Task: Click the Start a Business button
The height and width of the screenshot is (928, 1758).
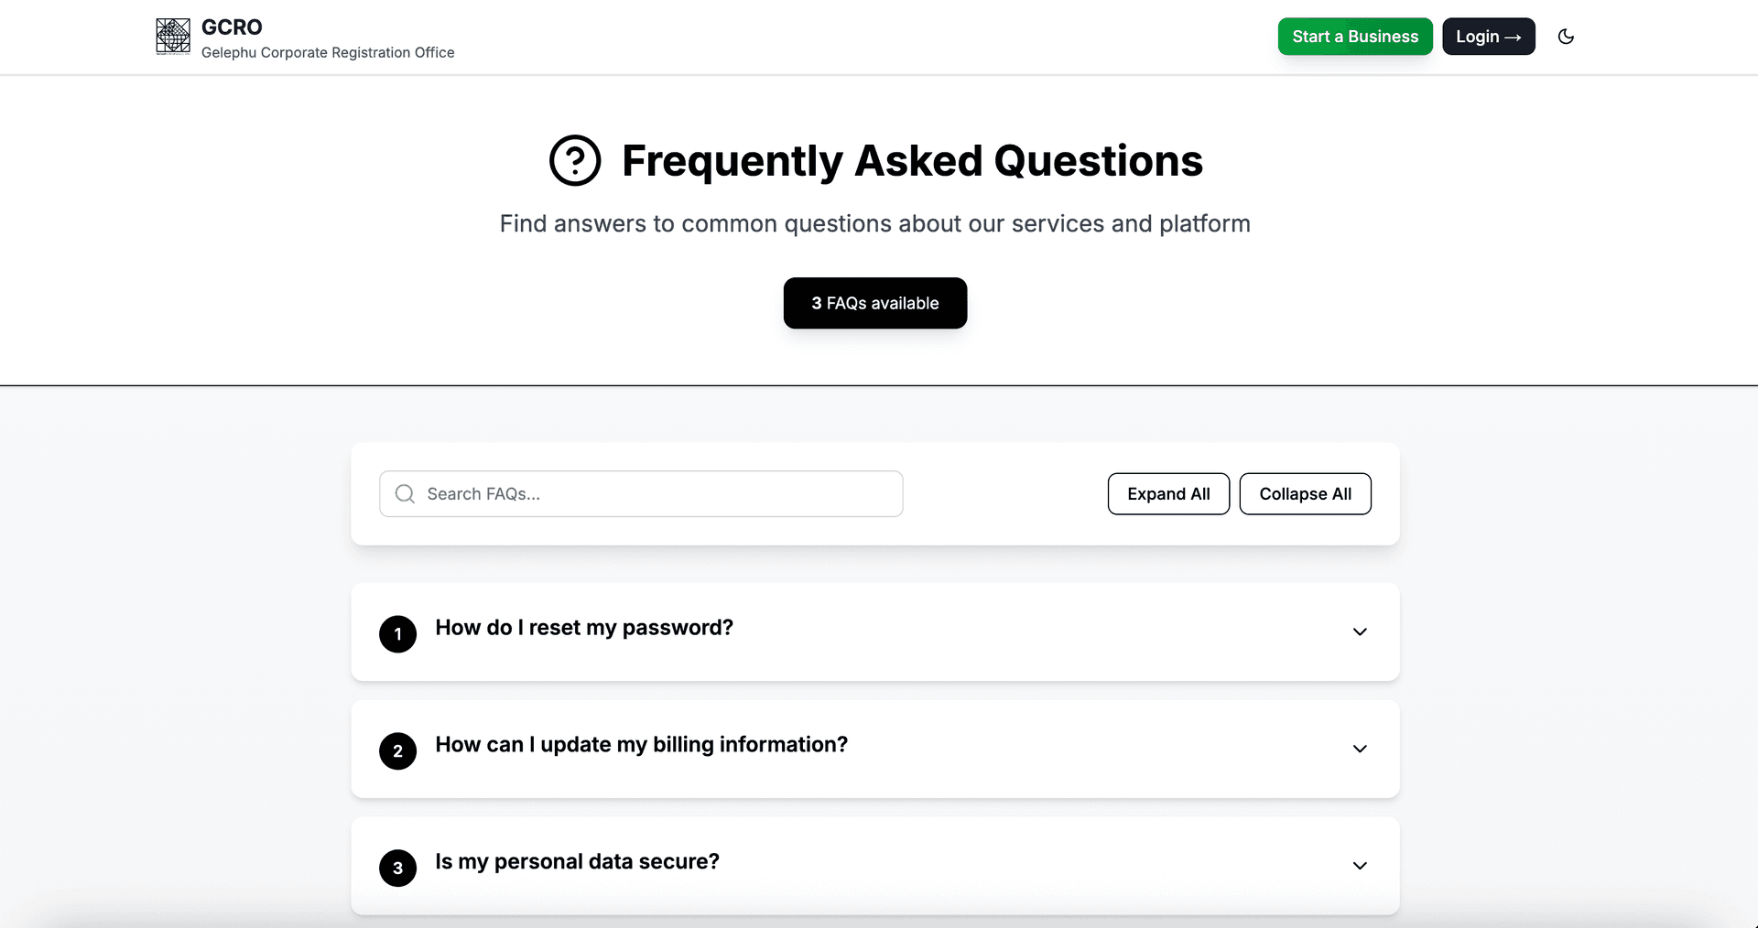Action: tap(1355, 36)
